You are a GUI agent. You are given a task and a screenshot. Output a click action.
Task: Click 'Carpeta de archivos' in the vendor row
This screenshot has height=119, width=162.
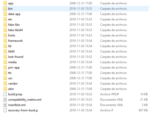(x=113, y=84)
